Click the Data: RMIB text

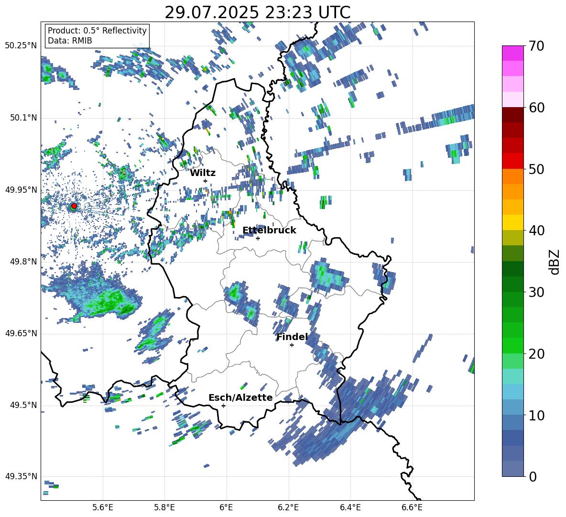70,41
